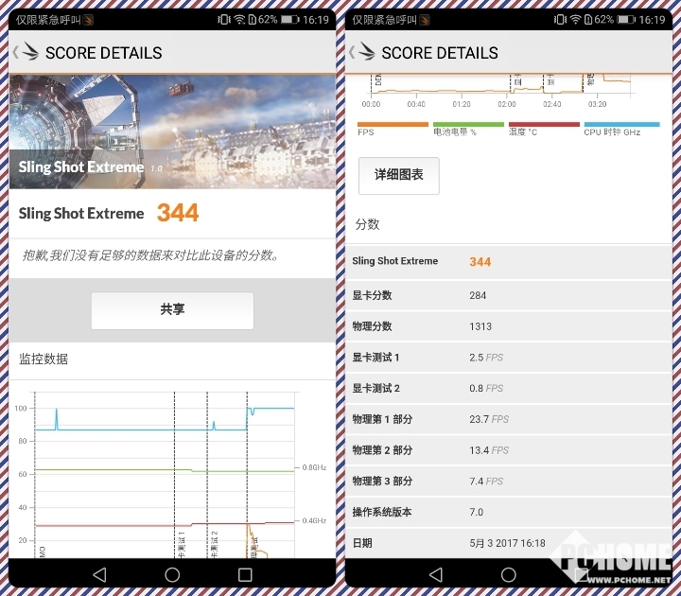
Task: Tap Android home button on right phone
Action: coord(508,575)
